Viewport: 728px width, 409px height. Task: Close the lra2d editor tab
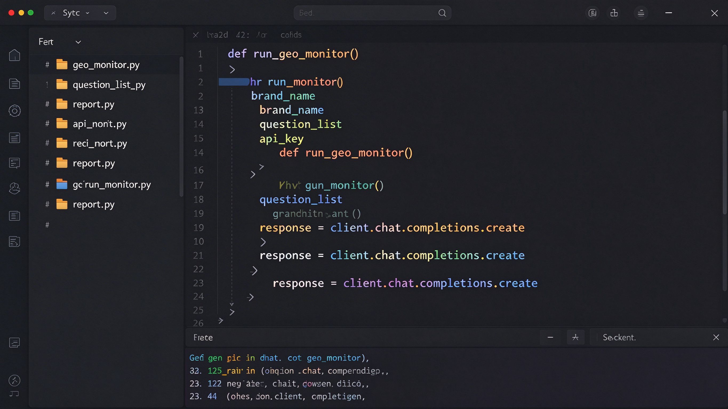tap(195, 35)
